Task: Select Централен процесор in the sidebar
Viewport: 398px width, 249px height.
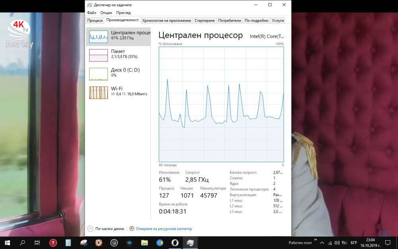Action: (118, 37)
